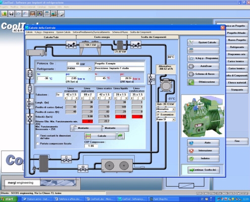Click the unlabeled table icon button under Opzioni Calcolo
The image size is (250, 202).
[203, 50]
